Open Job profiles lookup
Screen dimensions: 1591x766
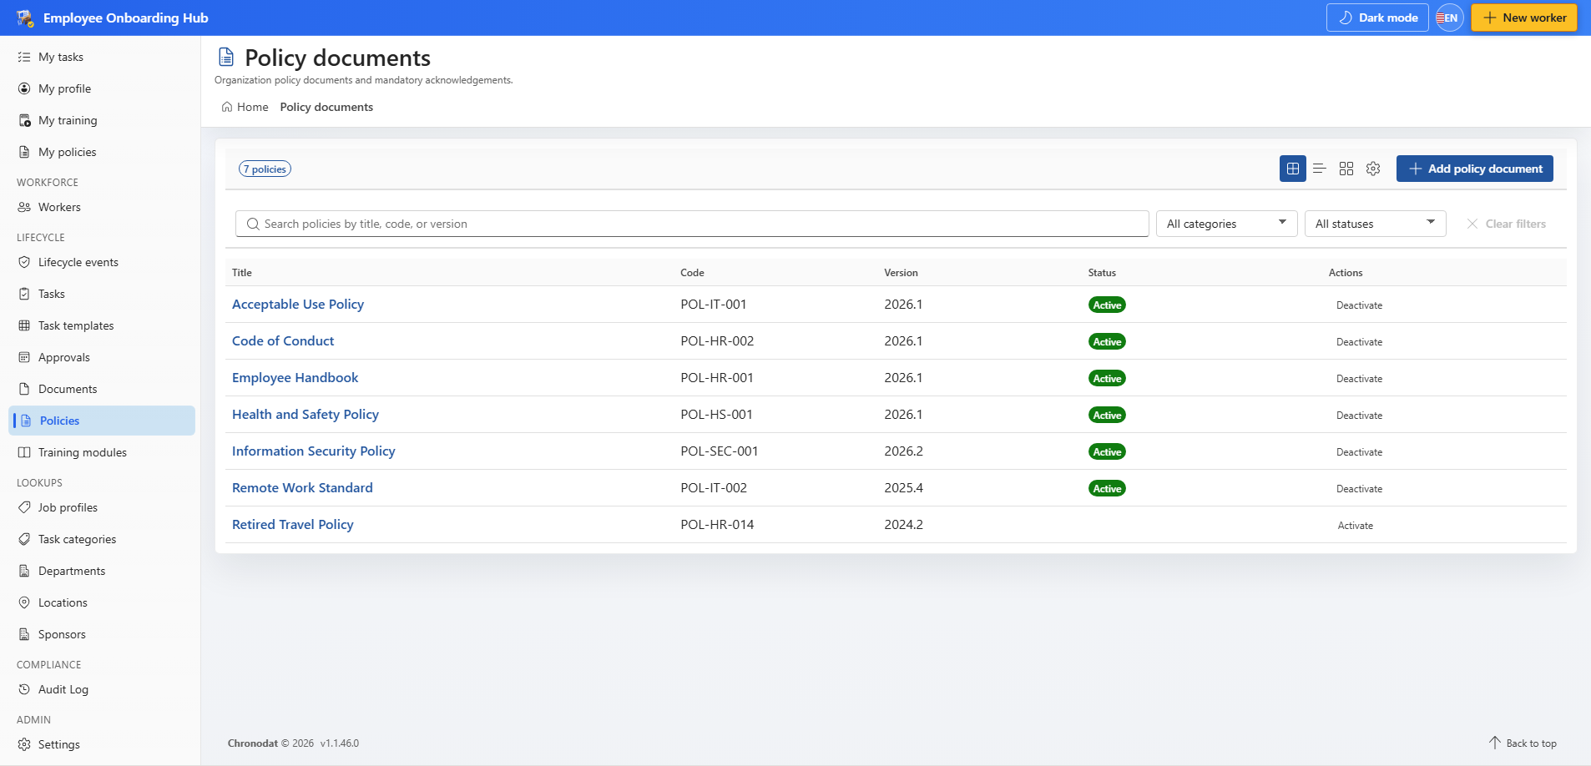(x=102, y=507)
